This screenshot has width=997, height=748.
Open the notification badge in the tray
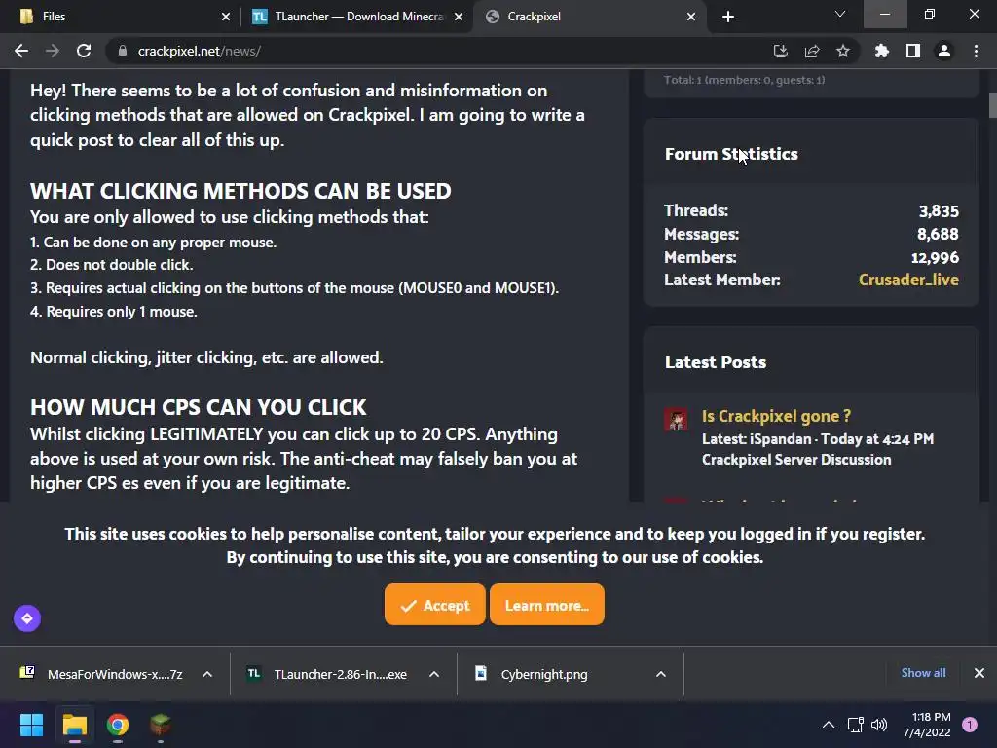pyautogui.click(x=970, y=725)
